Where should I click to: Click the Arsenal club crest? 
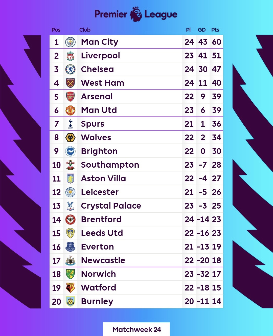pyautogui.click(x=70, y=97)
